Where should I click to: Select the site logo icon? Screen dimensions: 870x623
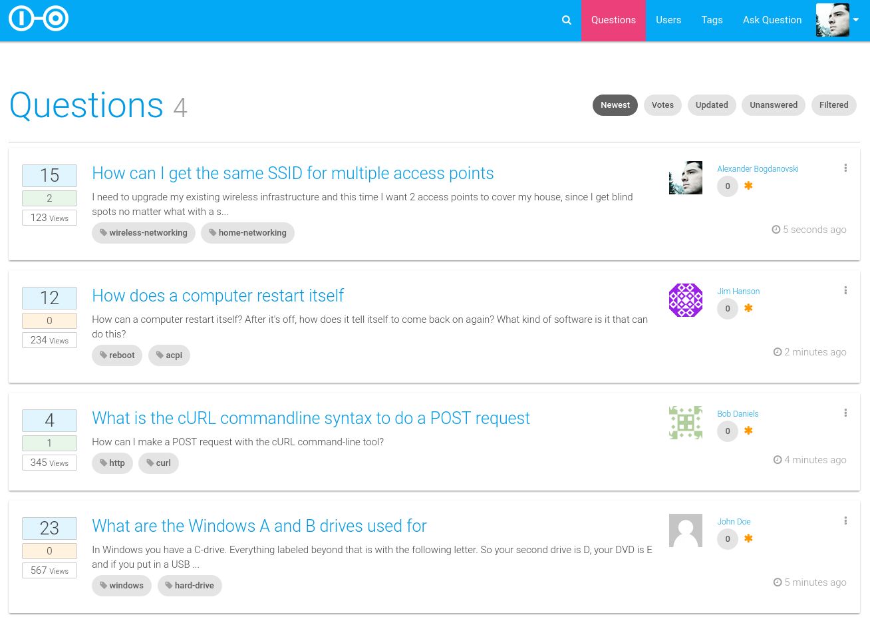coord(38,18)
